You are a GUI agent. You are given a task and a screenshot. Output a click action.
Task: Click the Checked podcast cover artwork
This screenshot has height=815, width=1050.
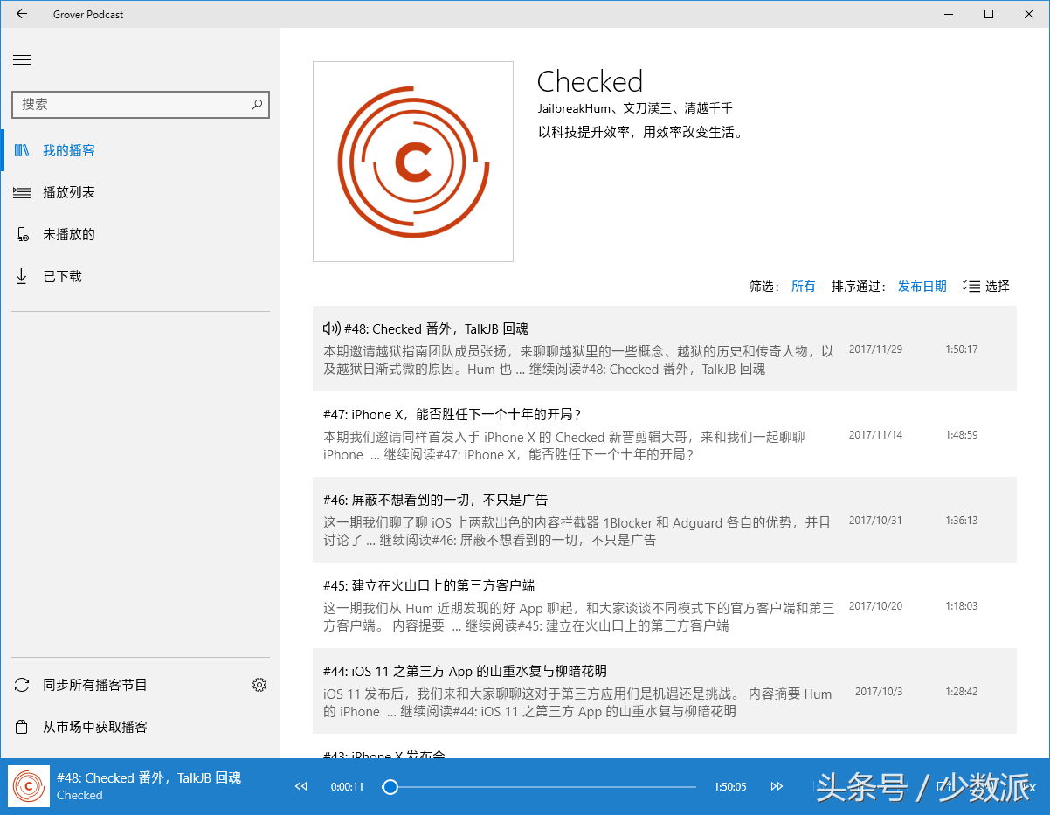coord(413,162)
